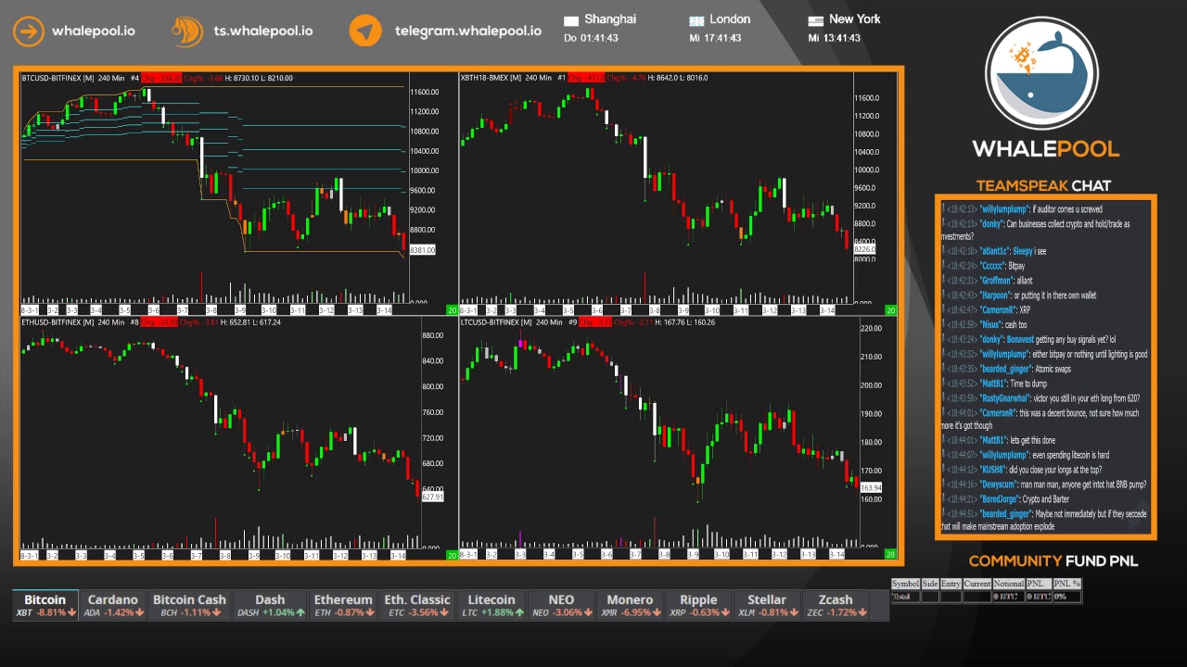Click the red Chg box in BTCUSD header
Screen dimensions: 1187x667
[x=162, y=78]
